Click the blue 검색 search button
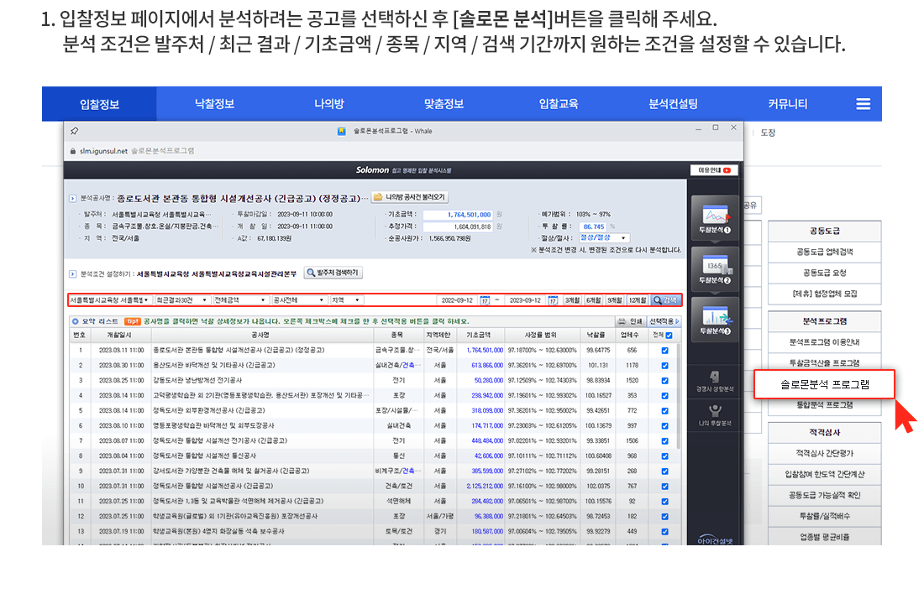The width and height of the screenshot is (924, 604). 665,300
